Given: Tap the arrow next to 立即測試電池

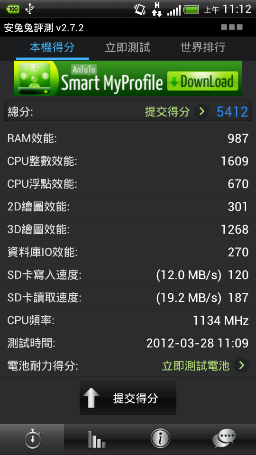Looking at the screenshot, I should [x=241, y=365].
